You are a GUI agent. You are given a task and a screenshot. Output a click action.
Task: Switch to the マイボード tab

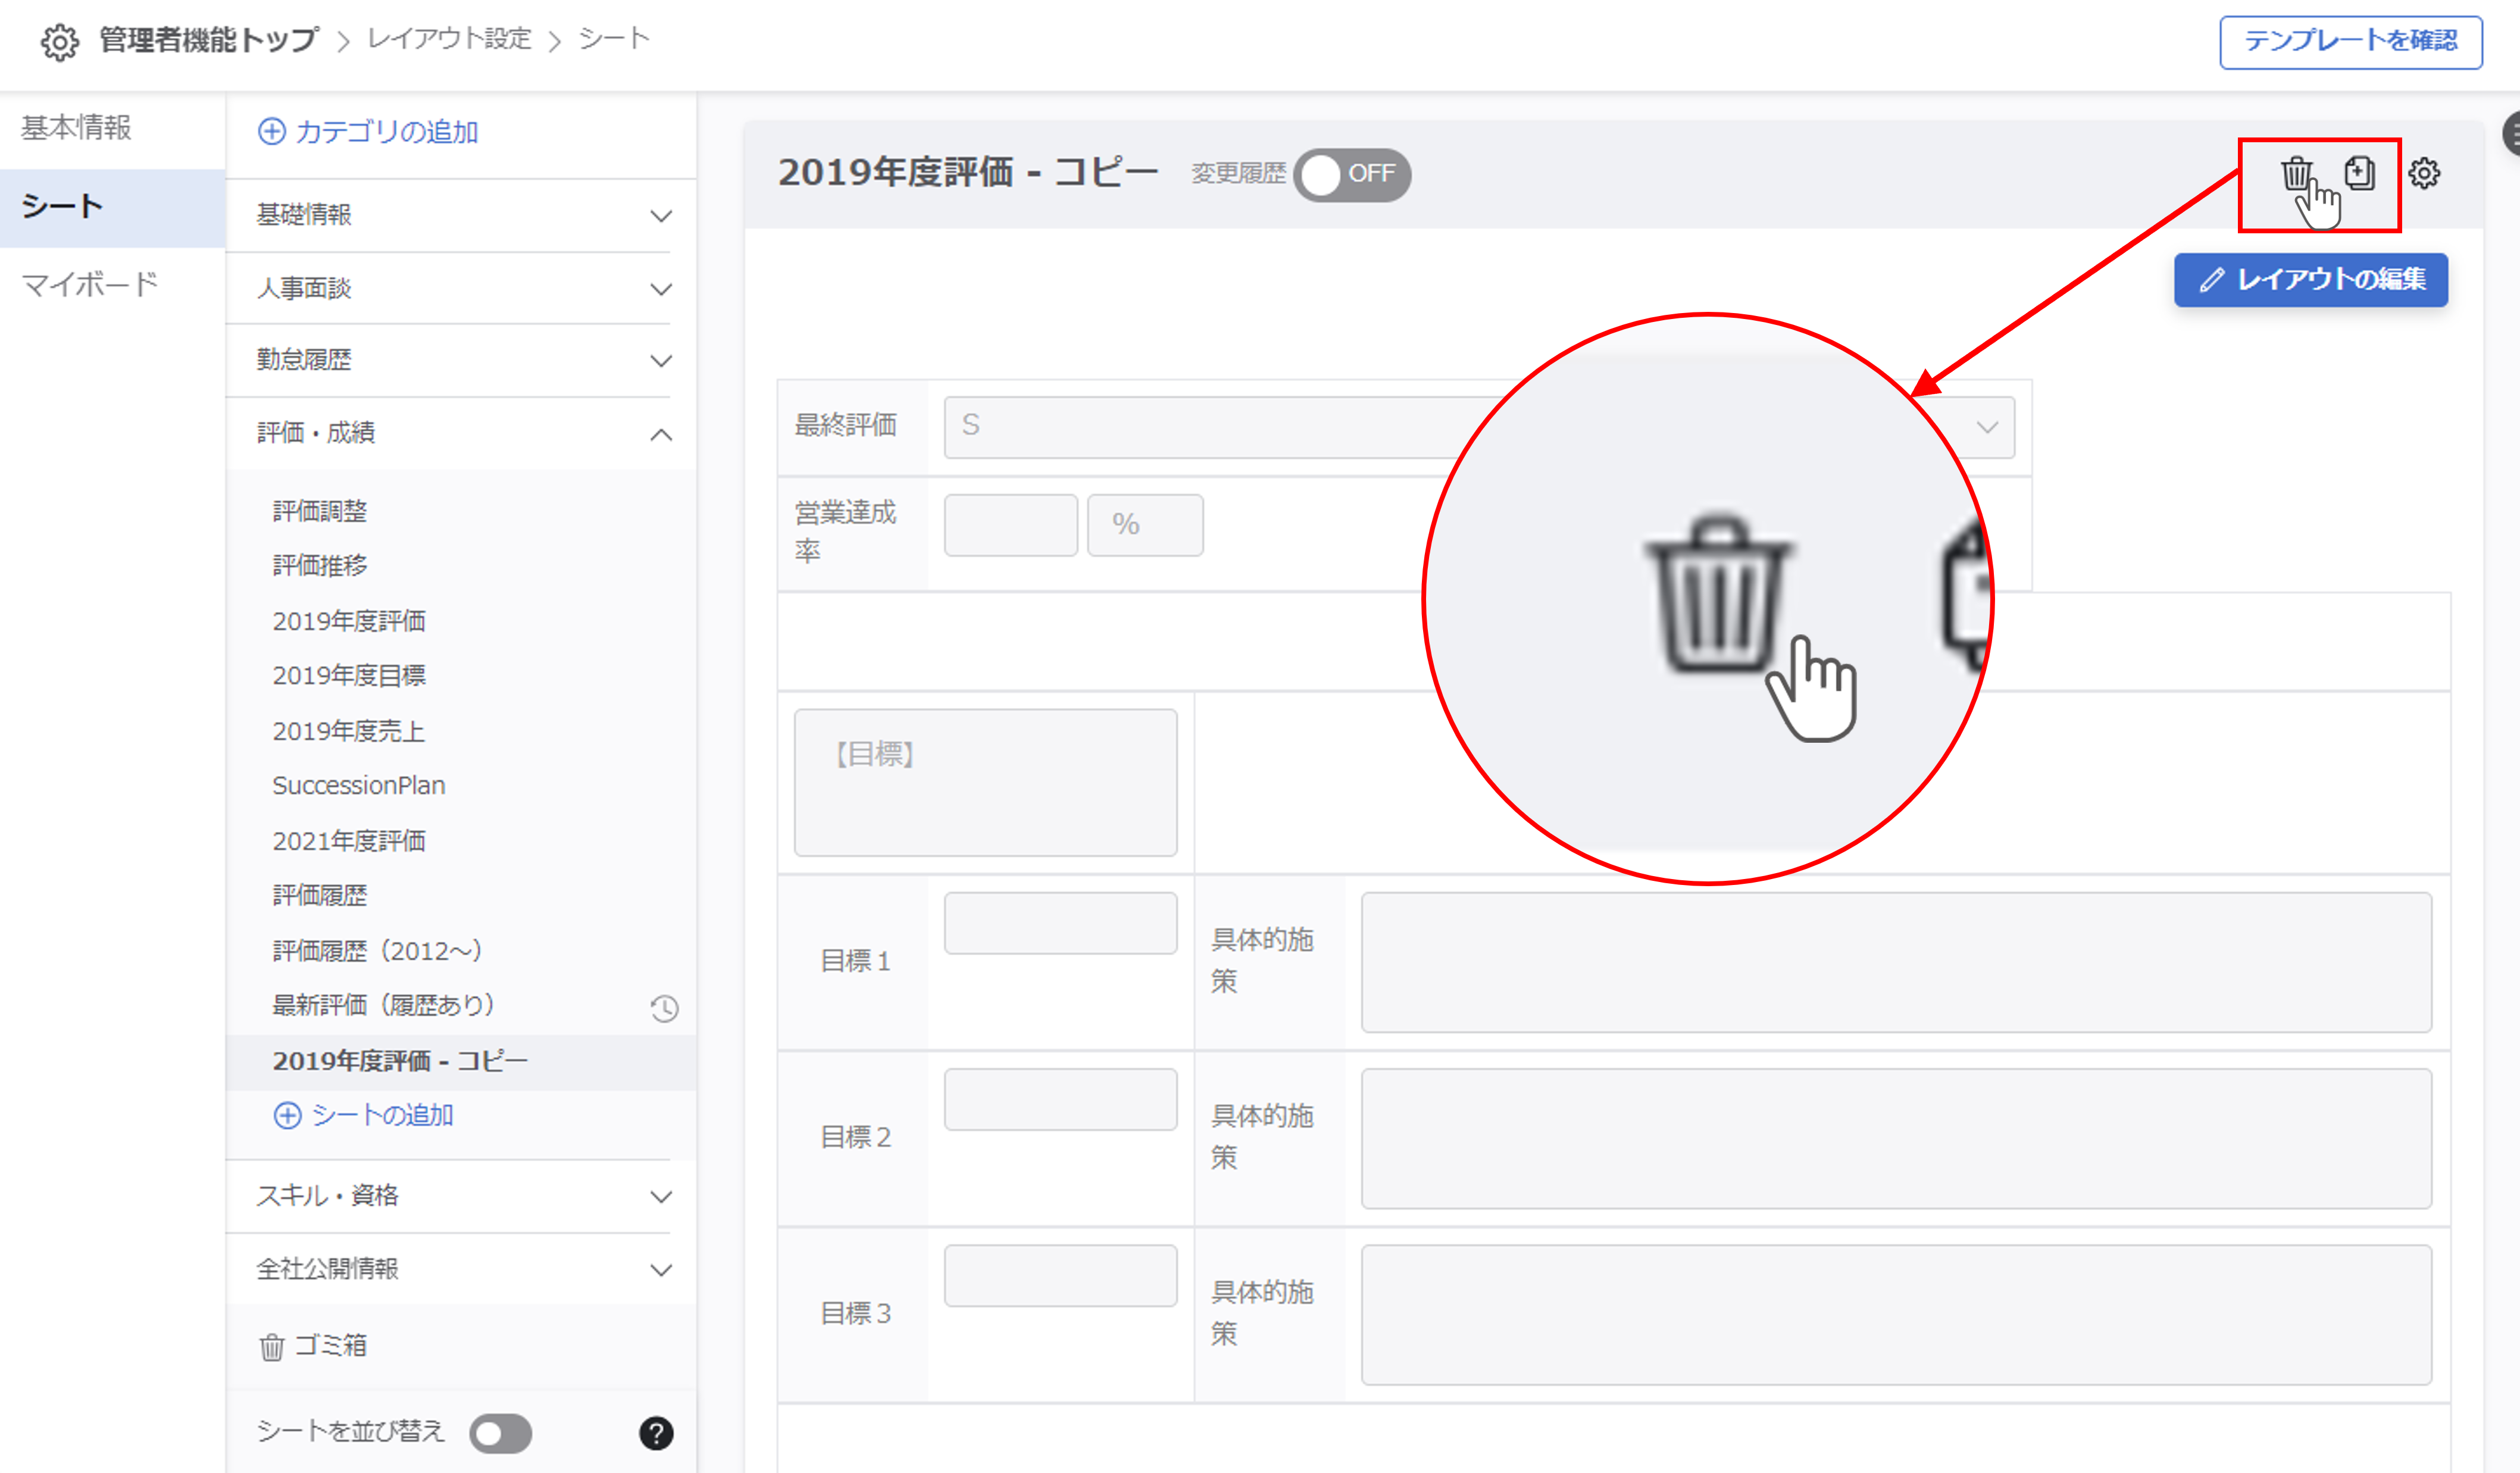pyautogui.click(x=90, y=285)
